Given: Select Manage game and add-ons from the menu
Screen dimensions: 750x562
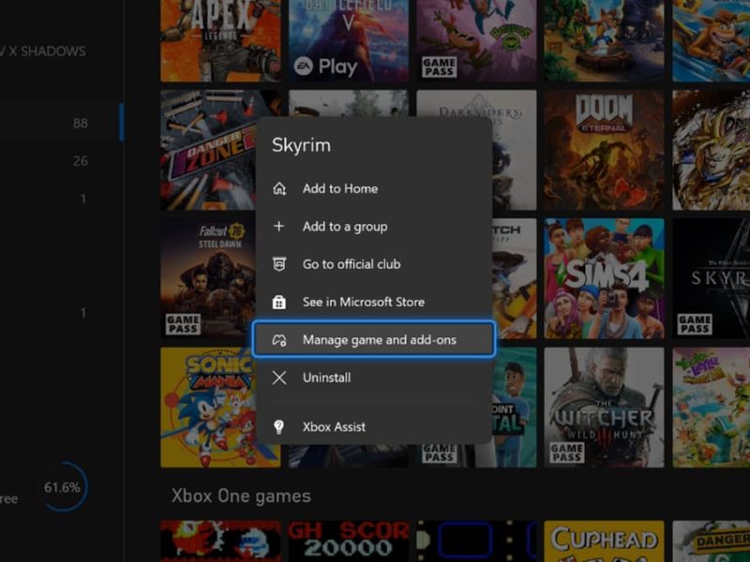Looking at the screenshot, I should click(373, 339).
